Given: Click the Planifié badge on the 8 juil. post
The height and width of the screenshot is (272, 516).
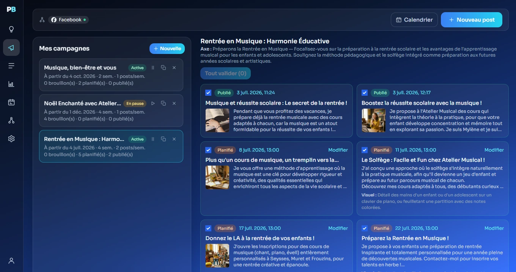Looking at the screenshot, I should click(x=225, y=150).
